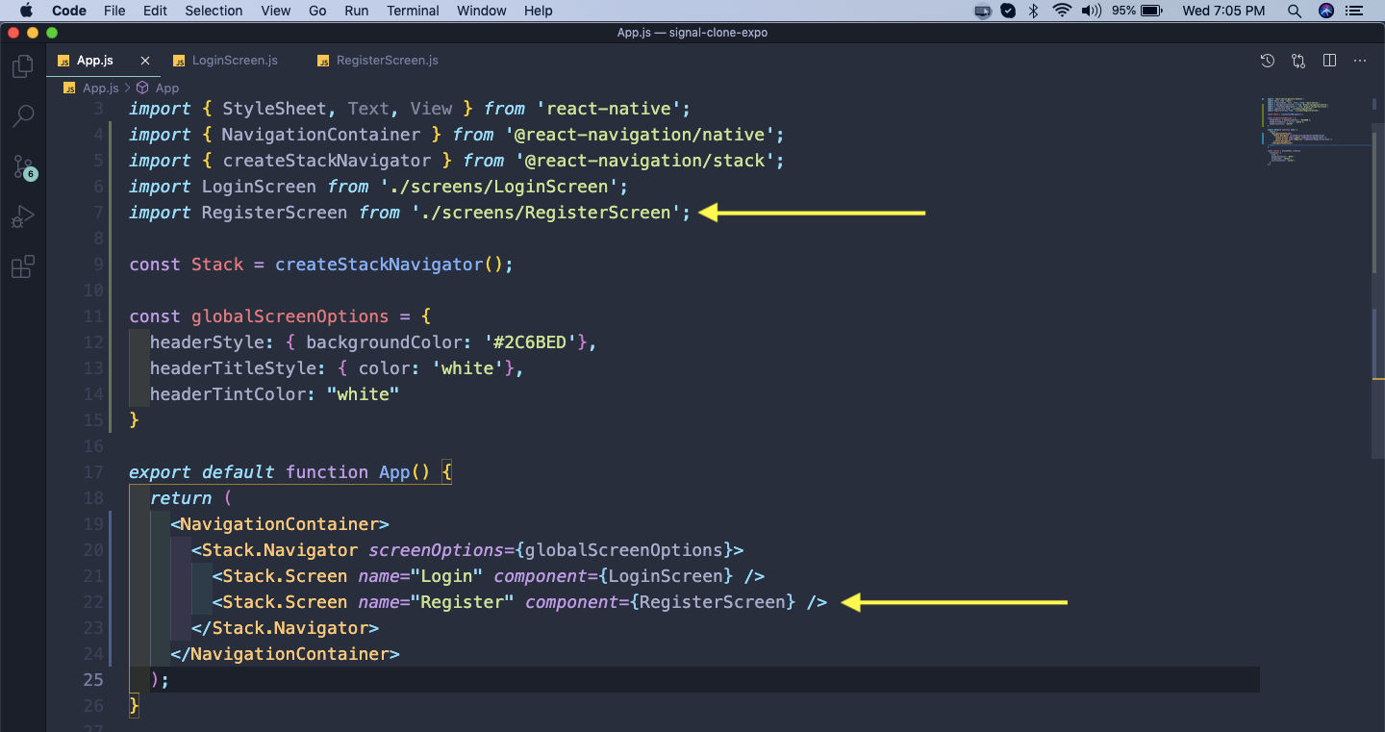This screenshot has width=1385, height=732.
Task: Close the App.js tab
Action: coord(145,61)
